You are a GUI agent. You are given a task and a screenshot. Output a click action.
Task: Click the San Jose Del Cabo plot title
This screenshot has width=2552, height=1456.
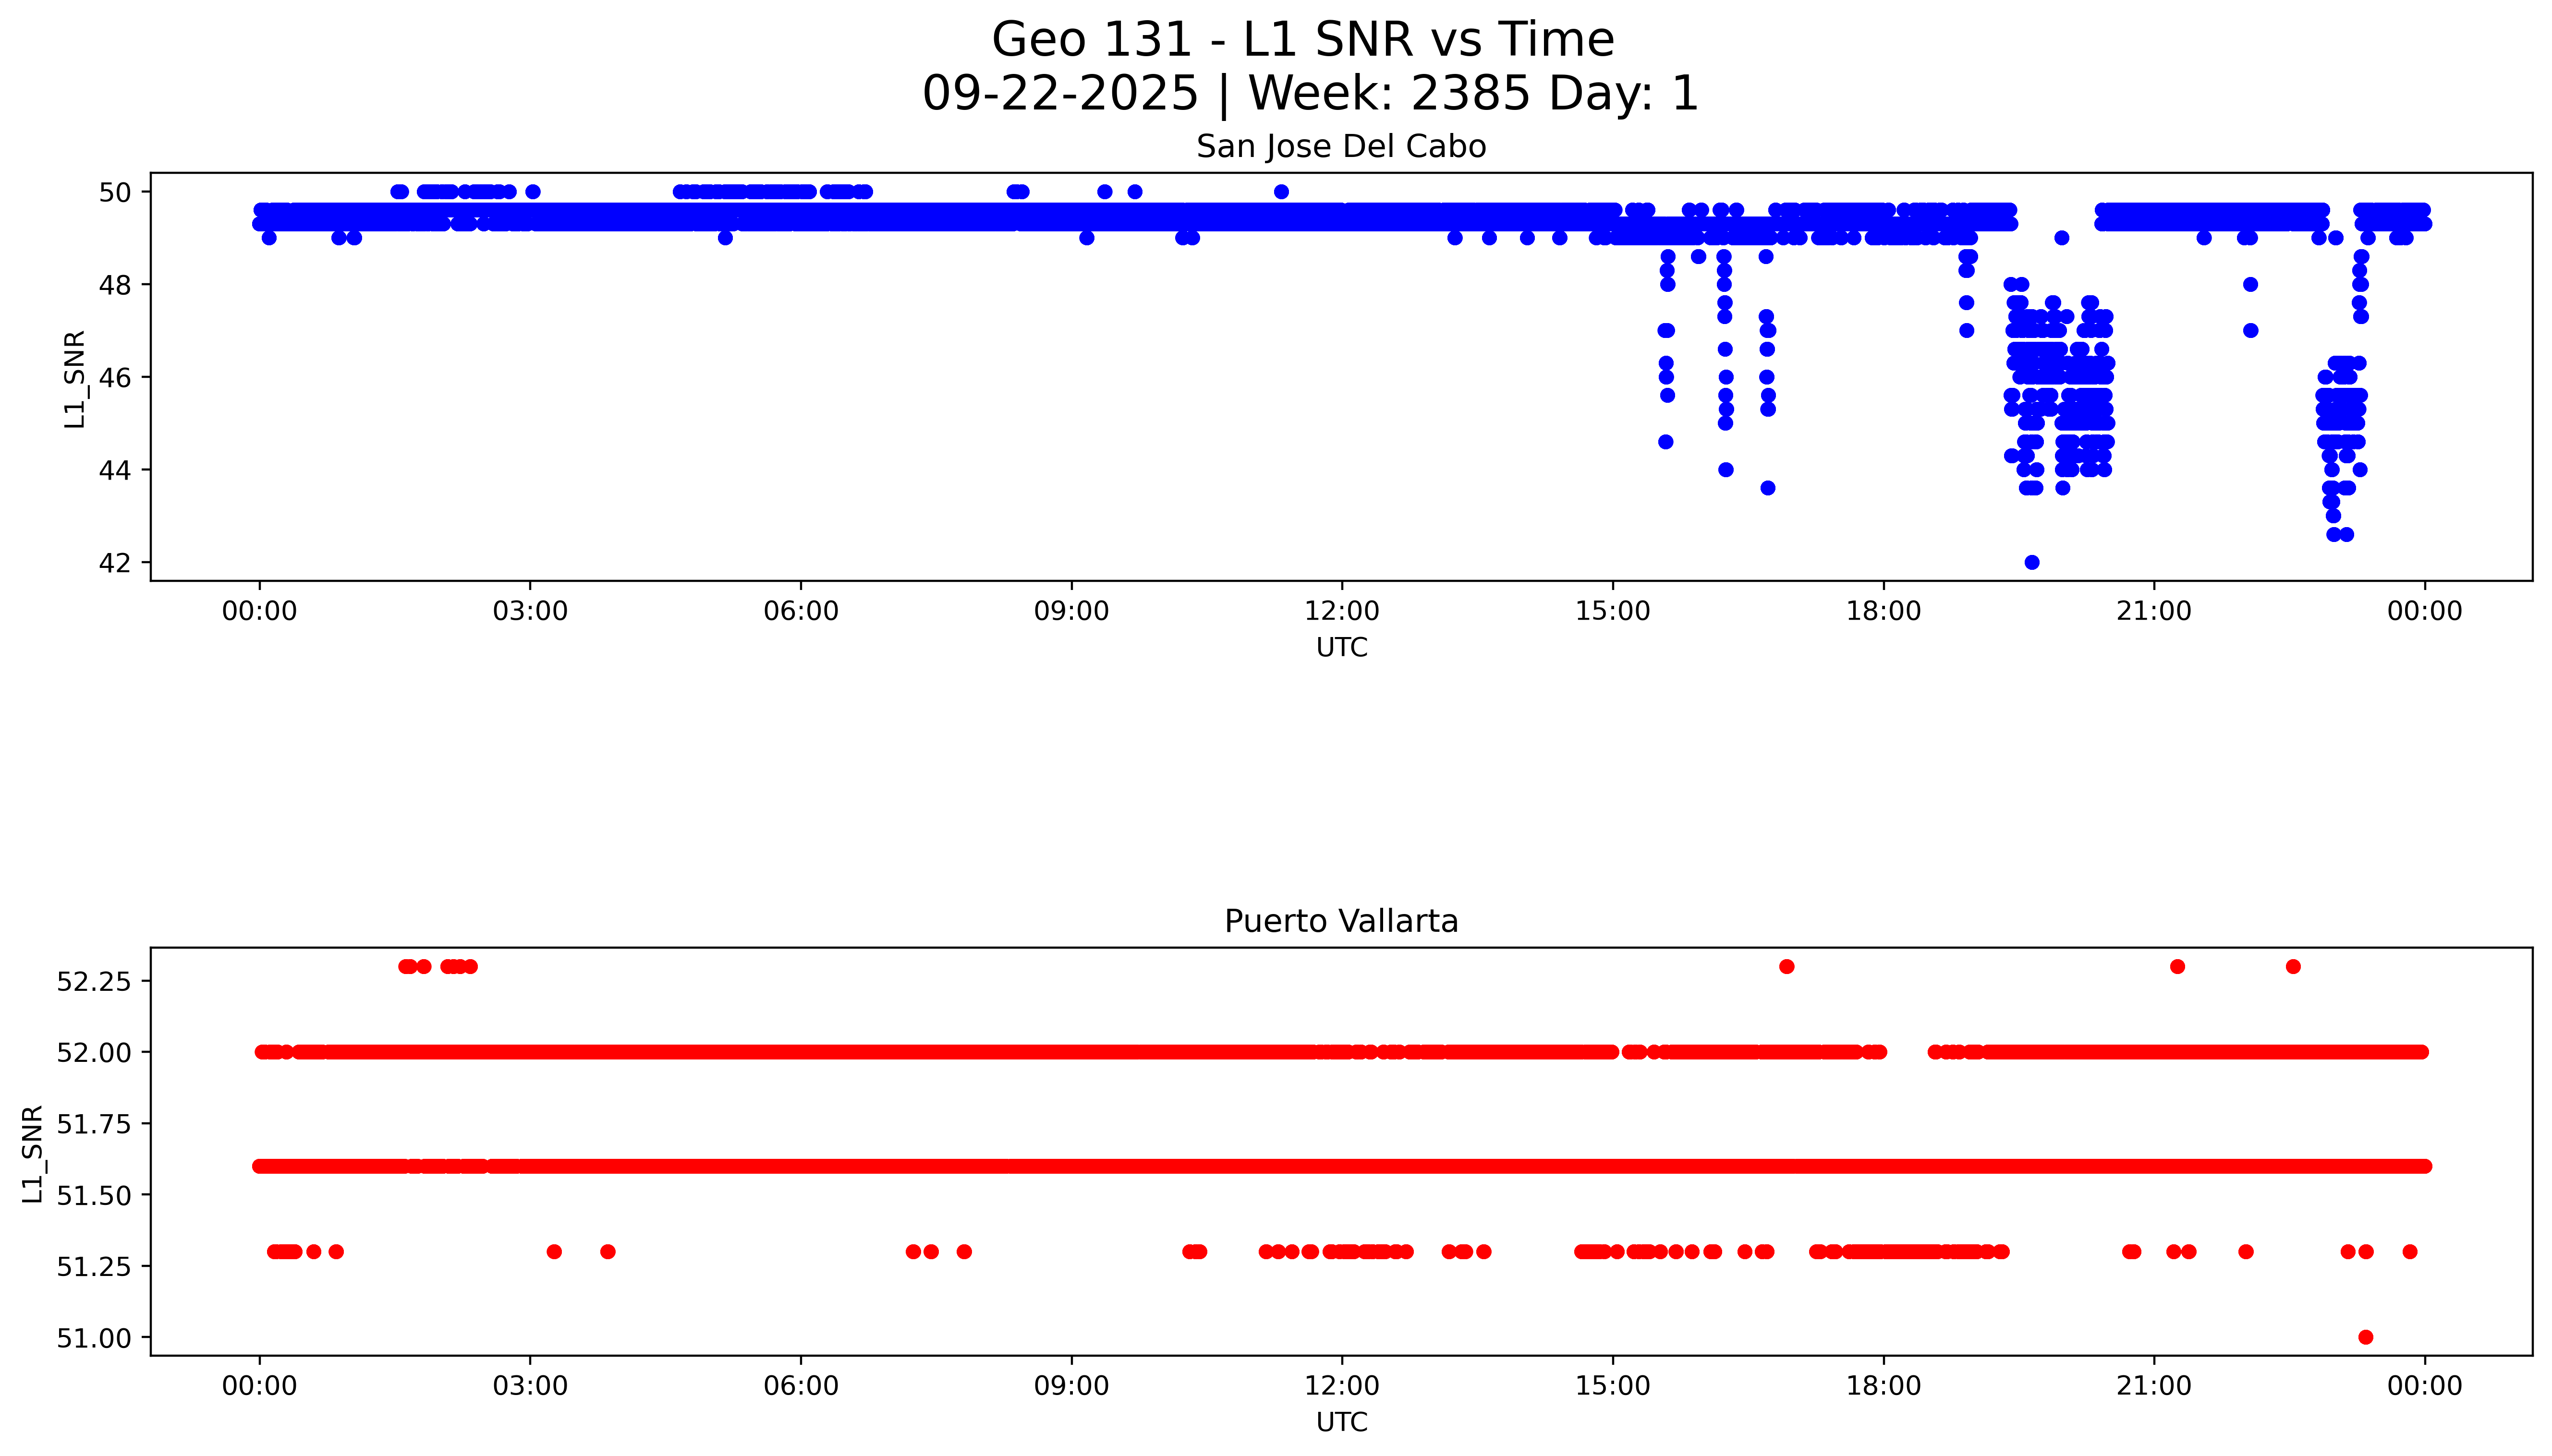pos(1340,147)
